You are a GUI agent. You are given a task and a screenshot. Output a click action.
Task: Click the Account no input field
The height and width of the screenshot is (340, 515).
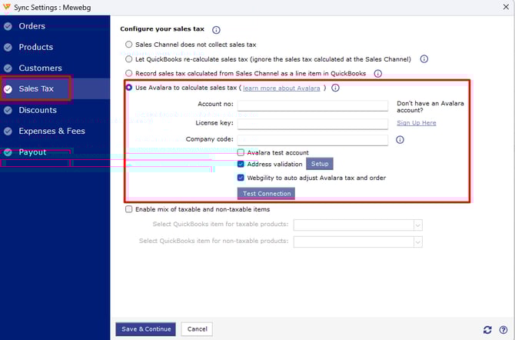[312, 105]
